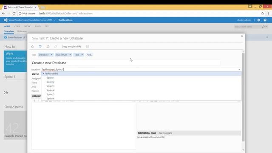This screenshot has width=272, height=153.
Task: Select Sprint 5 in iteration list
Action: click(50, 94)
